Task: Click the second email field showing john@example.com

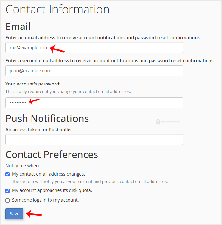Action: (94, 71)
